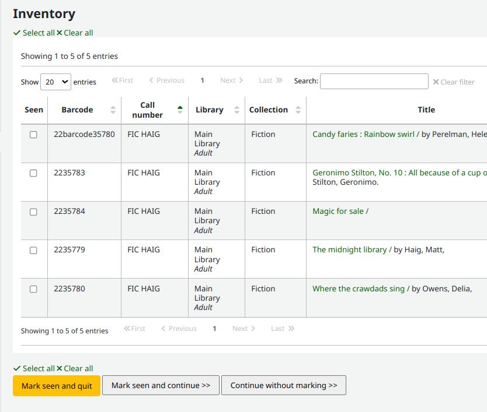Focus the Search text field
Image resolution: width=487 pixels, height=412 pixels.
click(x=374, y=82)
